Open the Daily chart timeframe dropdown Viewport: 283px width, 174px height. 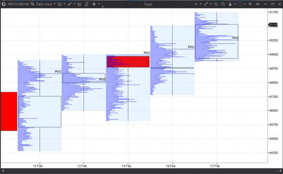tap(46, 4)
